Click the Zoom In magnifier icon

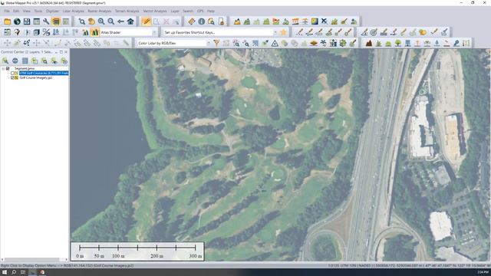click(101, 21)
